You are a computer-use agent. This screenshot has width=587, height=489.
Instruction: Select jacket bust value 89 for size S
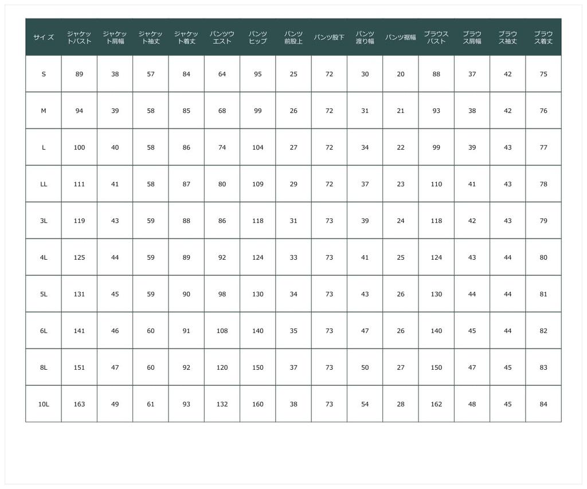pyautogui.click(x=79, y=74)
